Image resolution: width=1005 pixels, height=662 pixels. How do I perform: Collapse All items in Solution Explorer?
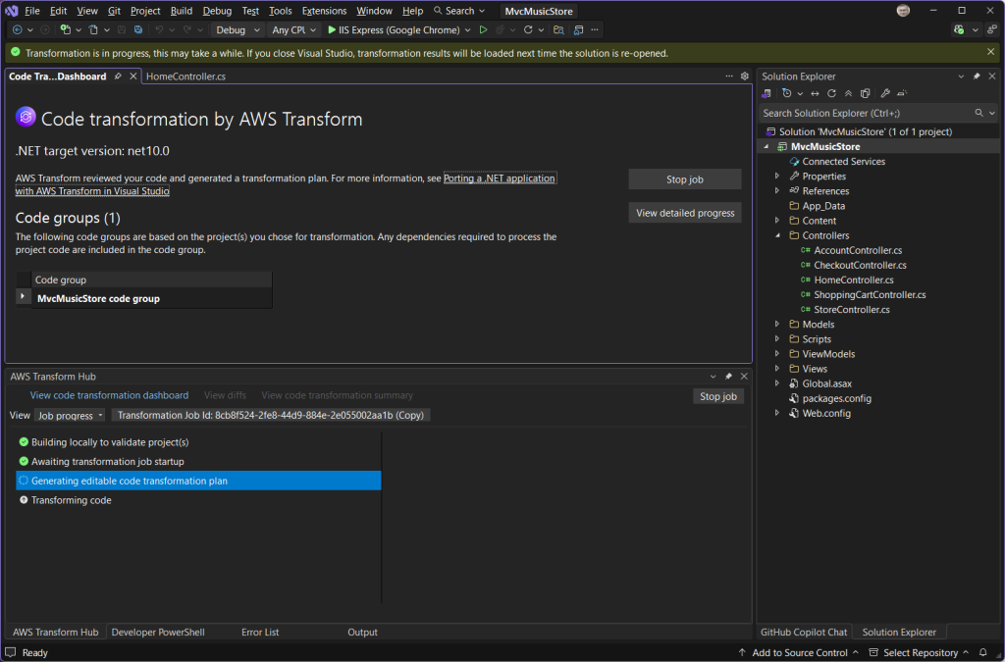coord(849,92)
